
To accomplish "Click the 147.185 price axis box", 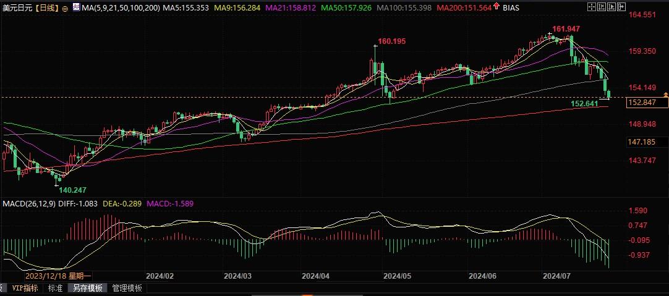I will coord(647,142).
